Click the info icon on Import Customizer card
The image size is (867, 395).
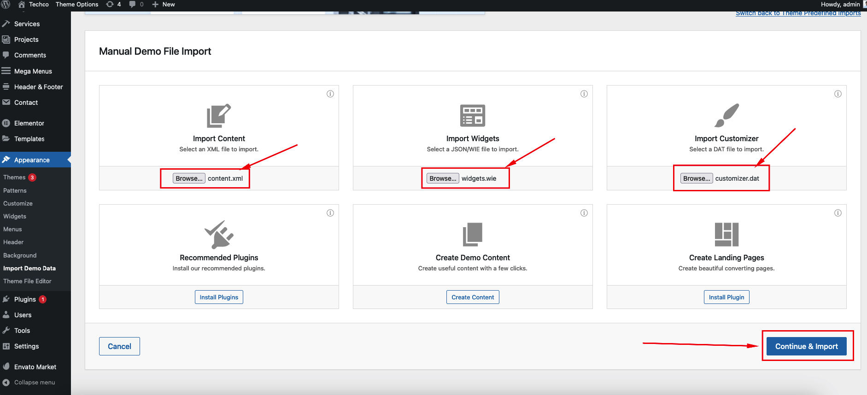tap(838, 94)
